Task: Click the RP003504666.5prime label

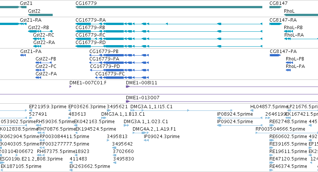Action: click(280, 129)
